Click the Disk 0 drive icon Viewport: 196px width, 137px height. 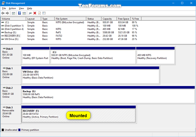[x=4, y=49]
